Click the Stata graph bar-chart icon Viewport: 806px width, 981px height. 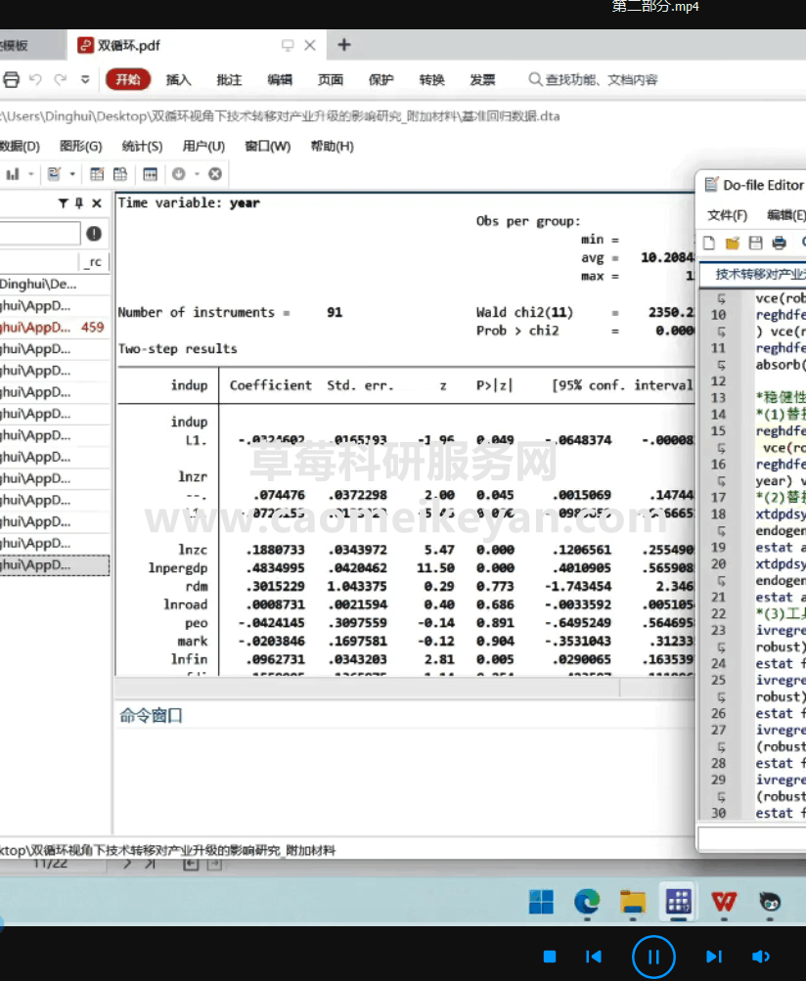[x=13, y=174]
